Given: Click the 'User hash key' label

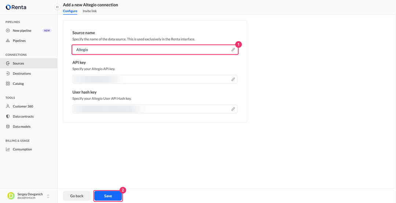Looking at the screenshot, I should 84,92.
